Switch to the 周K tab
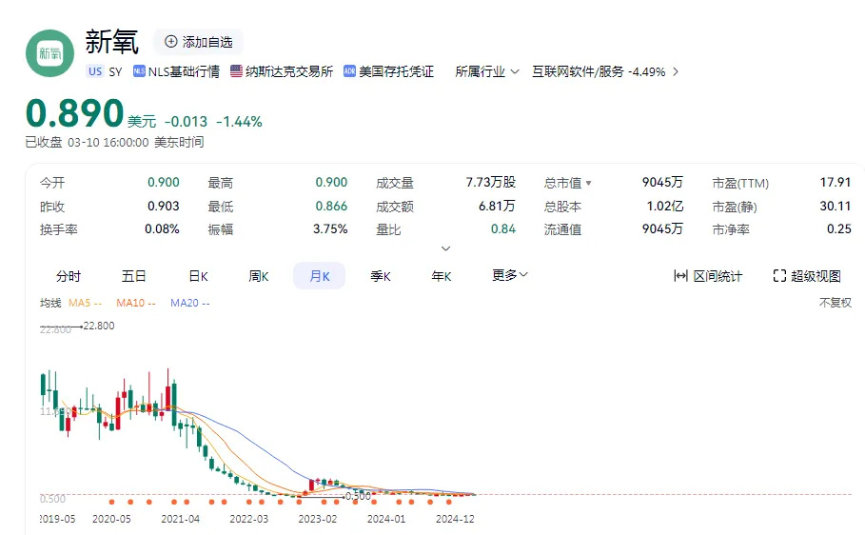This screenshot has height=535, width=865. click(x=258, y=276)
